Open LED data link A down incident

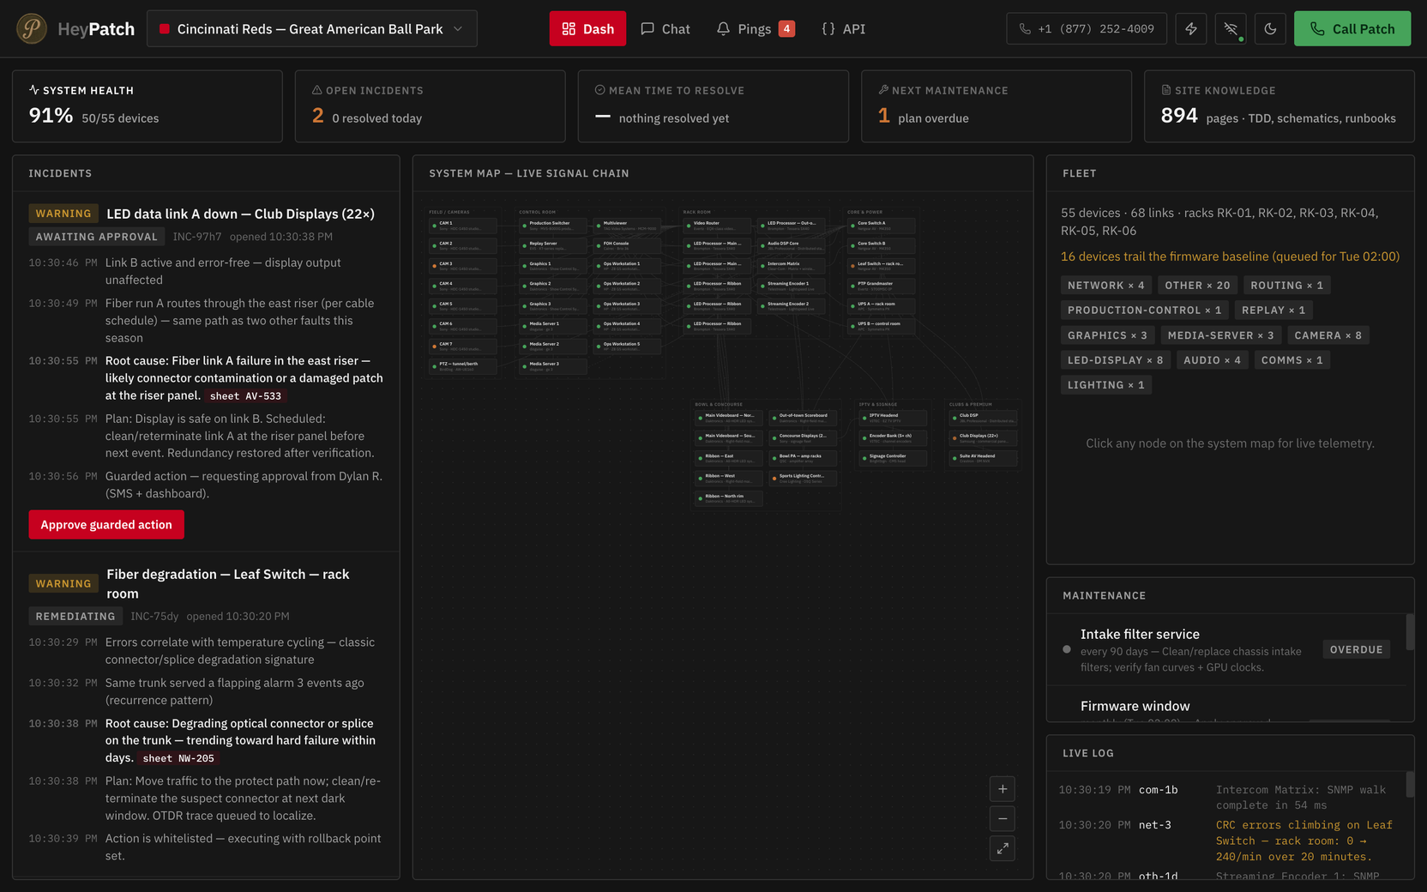point(240,214)
